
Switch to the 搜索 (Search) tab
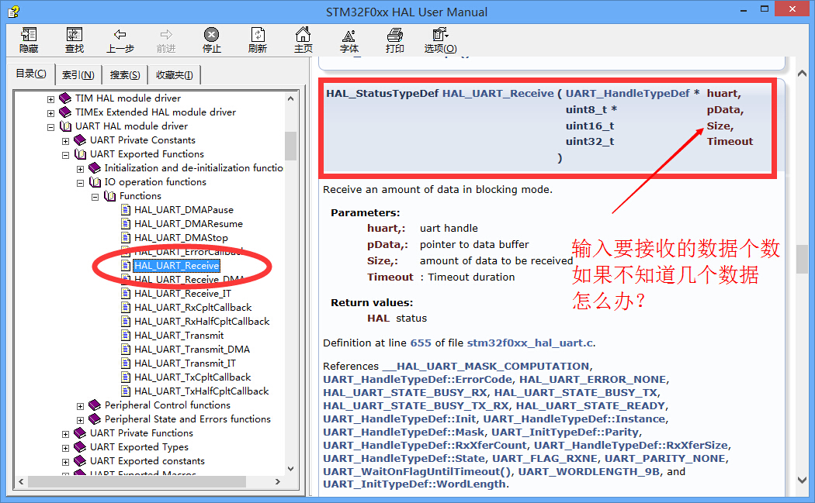tap(125, 74)
